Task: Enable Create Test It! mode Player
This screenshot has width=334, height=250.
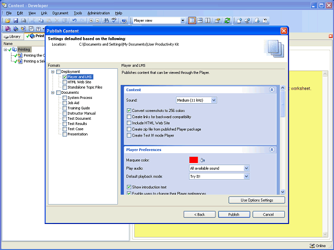Action: [129, 135]
